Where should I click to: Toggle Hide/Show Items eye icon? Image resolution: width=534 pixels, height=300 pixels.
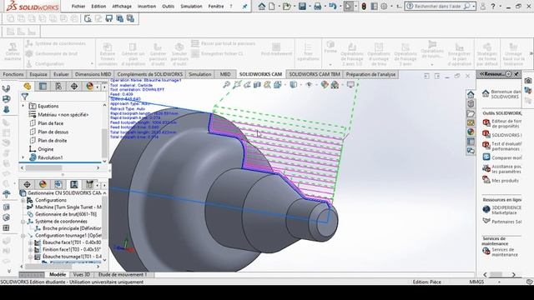[309, 84]
